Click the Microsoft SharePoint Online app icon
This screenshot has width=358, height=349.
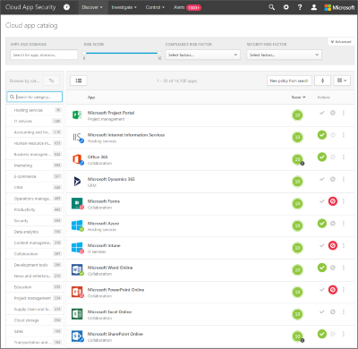point(77,336)
